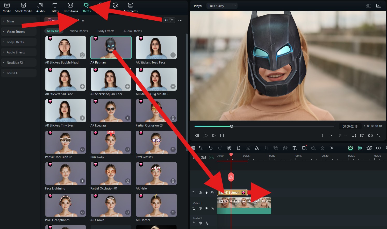Open the player layout switch icon
This screenshot has width=387, height=229.
click(x=368, y=6)
